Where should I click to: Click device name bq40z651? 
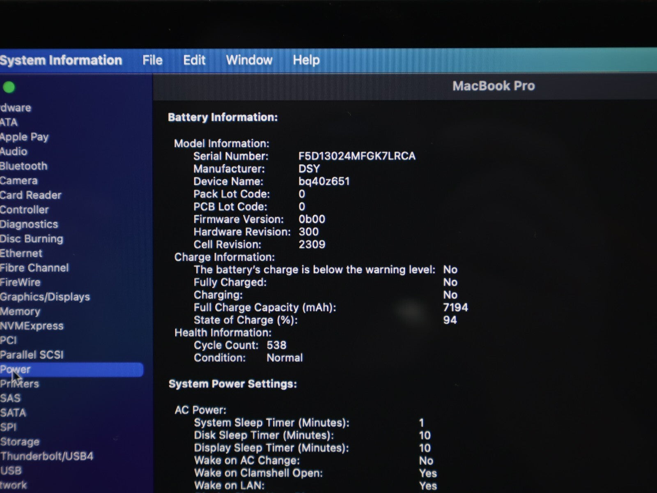(x=324, y=182)
